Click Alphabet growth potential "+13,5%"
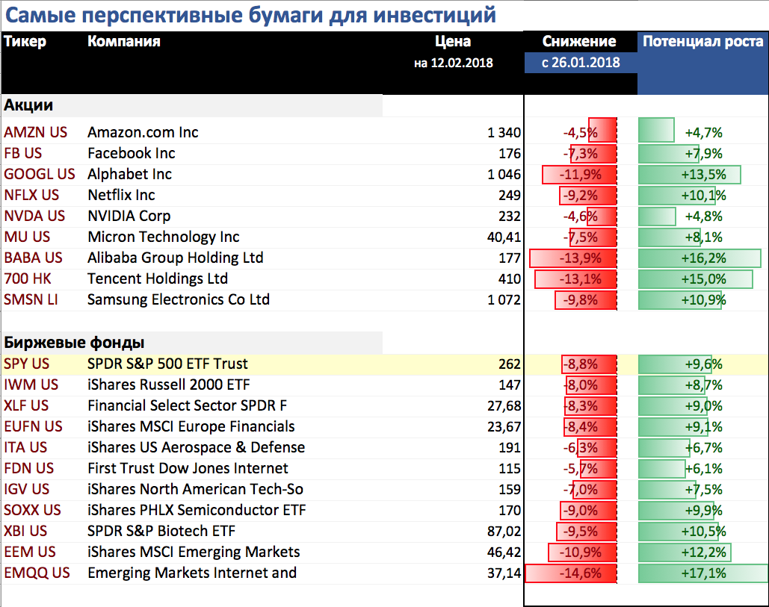Viewport: 769px width, 607px height. 704,175
